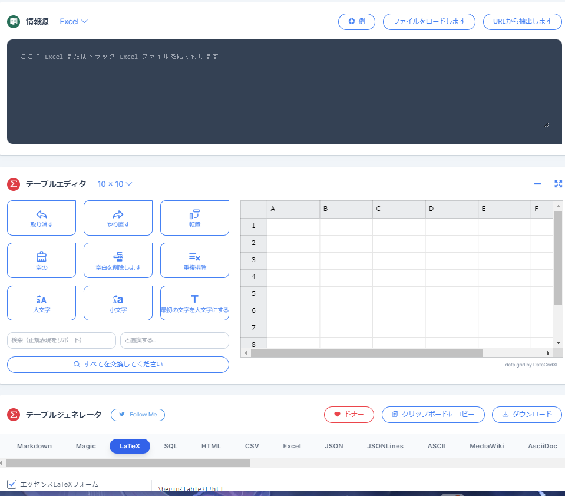565x496 pixels.
Task: Click the green Excel 情報源 icon
Action: point(14,22)
